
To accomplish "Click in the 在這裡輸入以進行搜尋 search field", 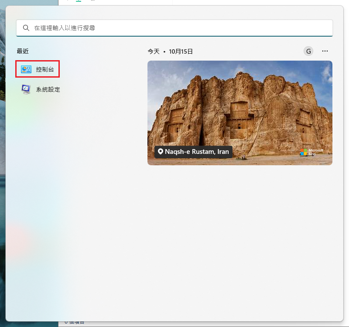I will [174, 28].
